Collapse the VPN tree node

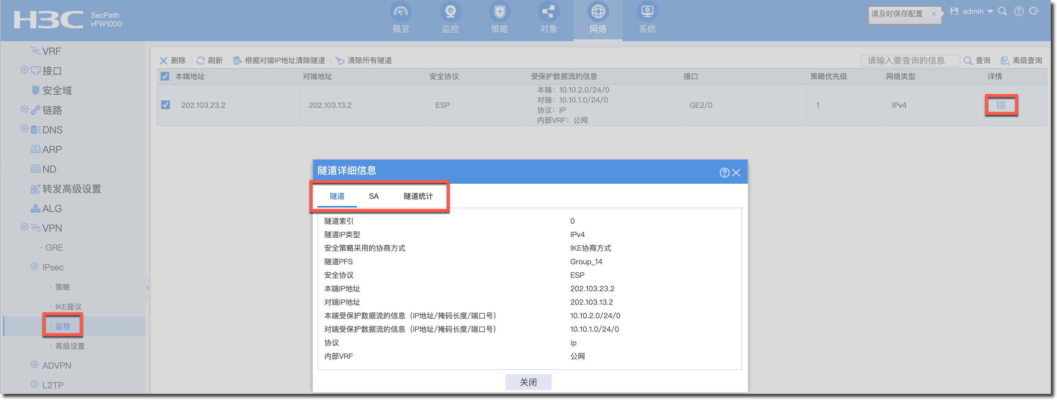click(25, 227)
